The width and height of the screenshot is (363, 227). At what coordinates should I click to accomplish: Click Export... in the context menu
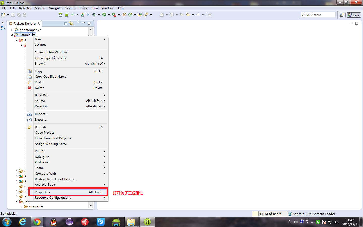[67, 120]
